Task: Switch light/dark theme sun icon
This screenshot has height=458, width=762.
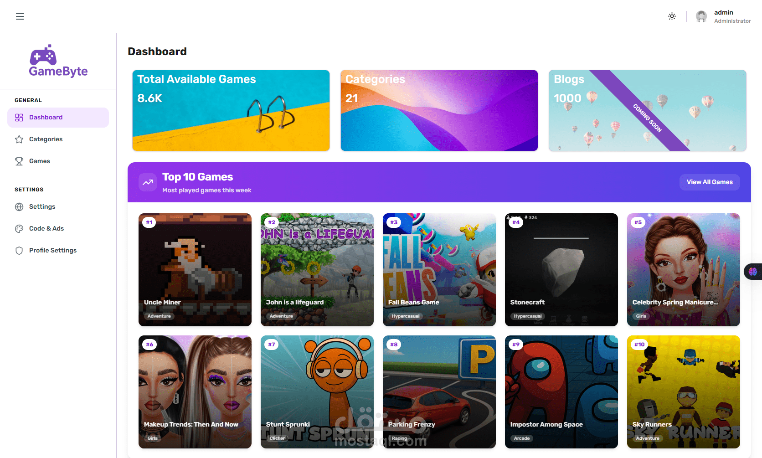Action: (x=672, y=16)
